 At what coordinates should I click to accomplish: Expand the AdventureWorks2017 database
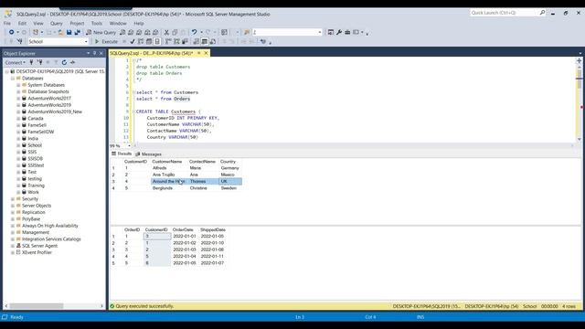(18, 99)
